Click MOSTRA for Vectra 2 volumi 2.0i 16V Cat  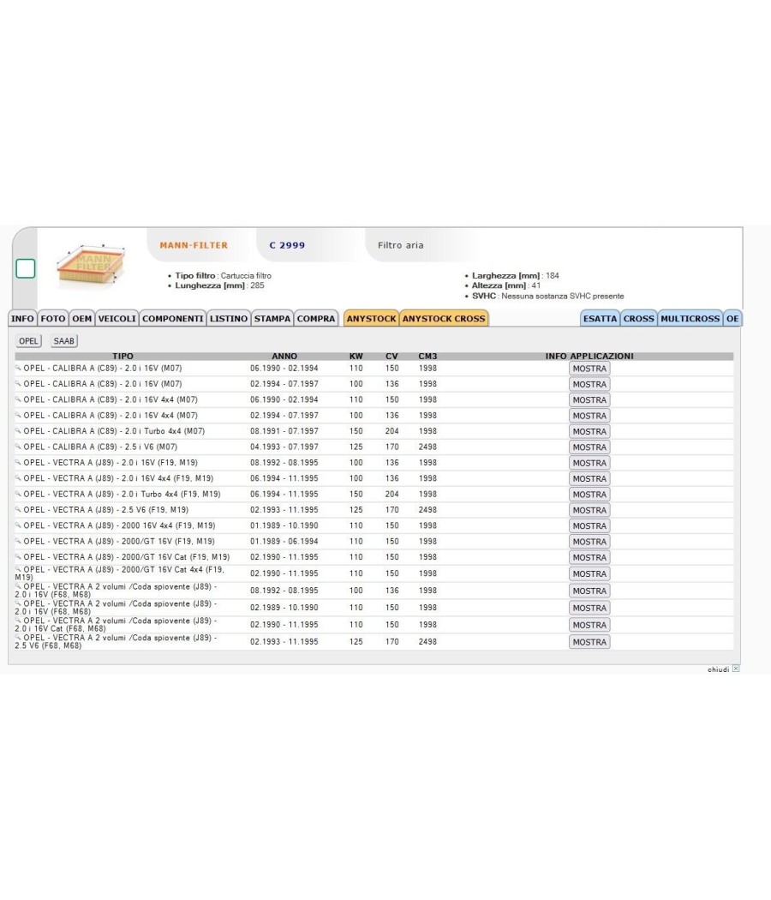[589, 625]
